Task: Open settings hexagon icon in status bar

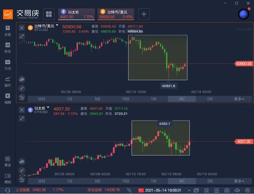Action: point(247,190)
